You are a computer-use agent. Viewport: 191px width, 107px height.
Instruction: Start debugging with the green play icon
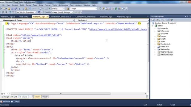click(50, 9)
